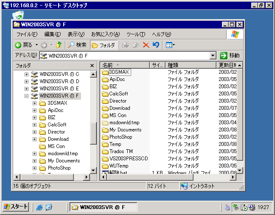Collapse WIN2003SVR の F in tree
The image size is (275, 215).
[x=26, y=96]
